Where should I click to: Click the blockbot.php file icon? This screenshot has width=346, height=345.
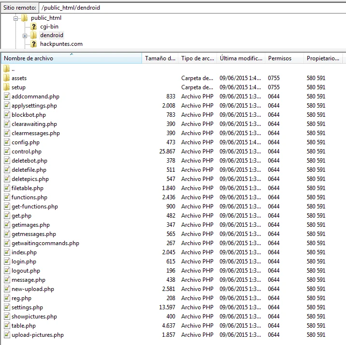tap(7, 114)
